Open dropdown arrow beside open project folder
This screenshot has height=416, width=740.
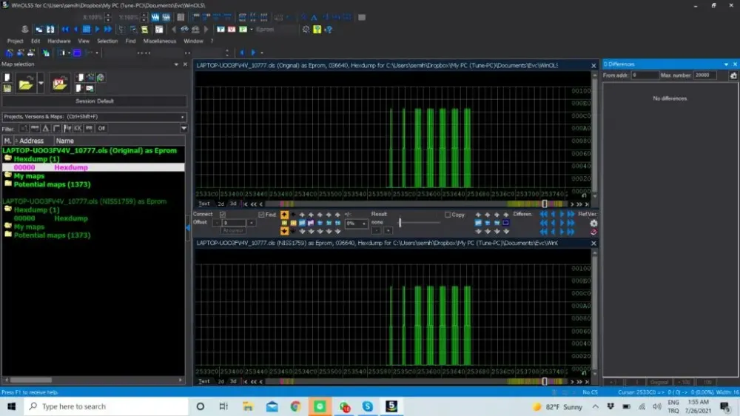point(41,84)
